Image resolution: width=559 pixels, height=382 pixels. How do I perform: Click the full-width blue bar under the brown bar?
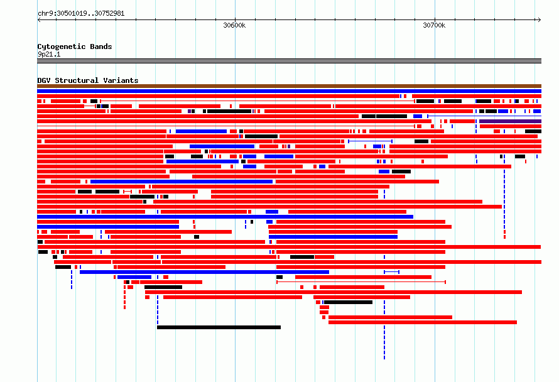click(x=289, y=91)
